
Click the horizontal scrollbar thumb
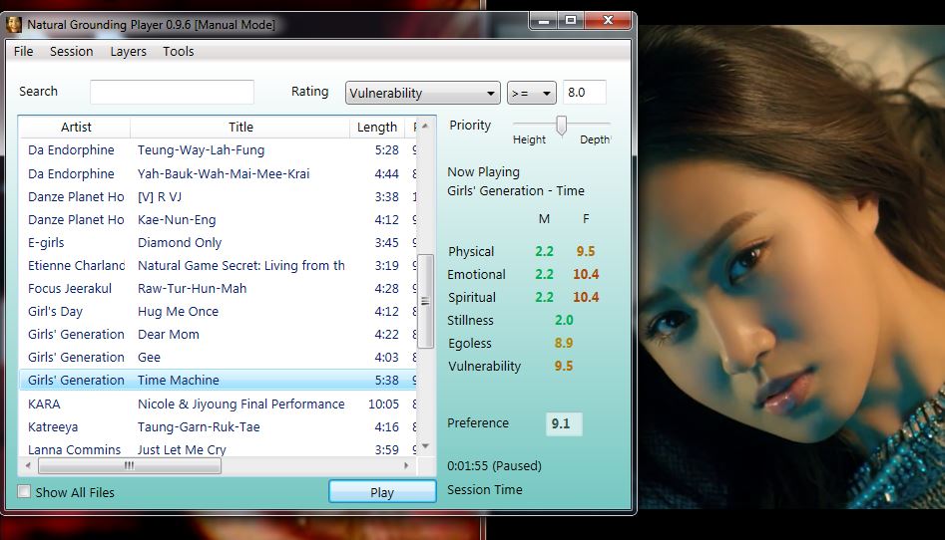point(130,465)
